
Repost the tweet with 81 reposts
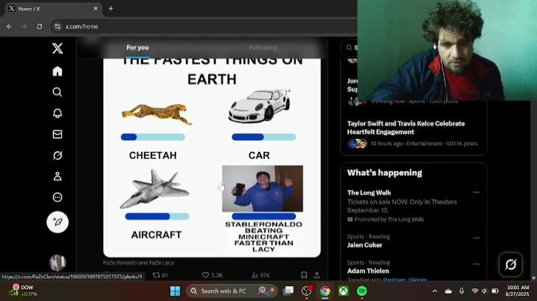(160, 275)
